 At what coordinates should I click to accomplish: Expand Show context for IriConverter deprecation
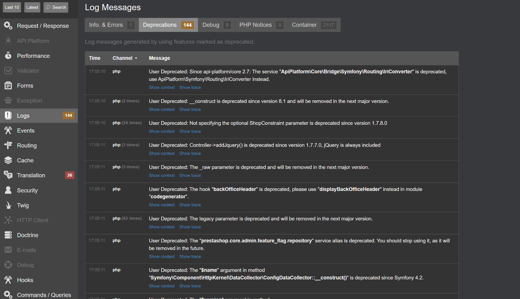[x=162, y=87]
